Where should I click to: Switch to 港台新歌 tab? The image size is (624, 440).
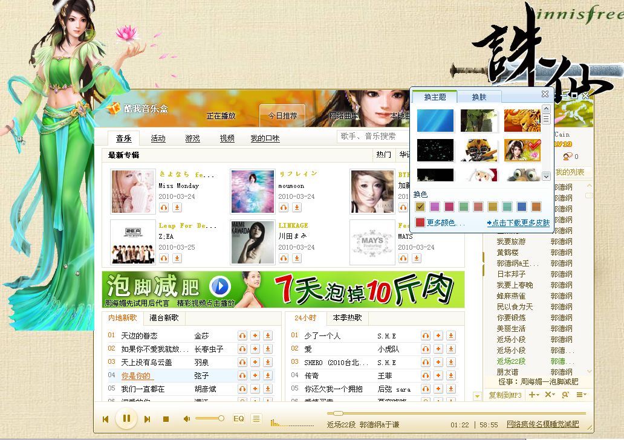164,318
